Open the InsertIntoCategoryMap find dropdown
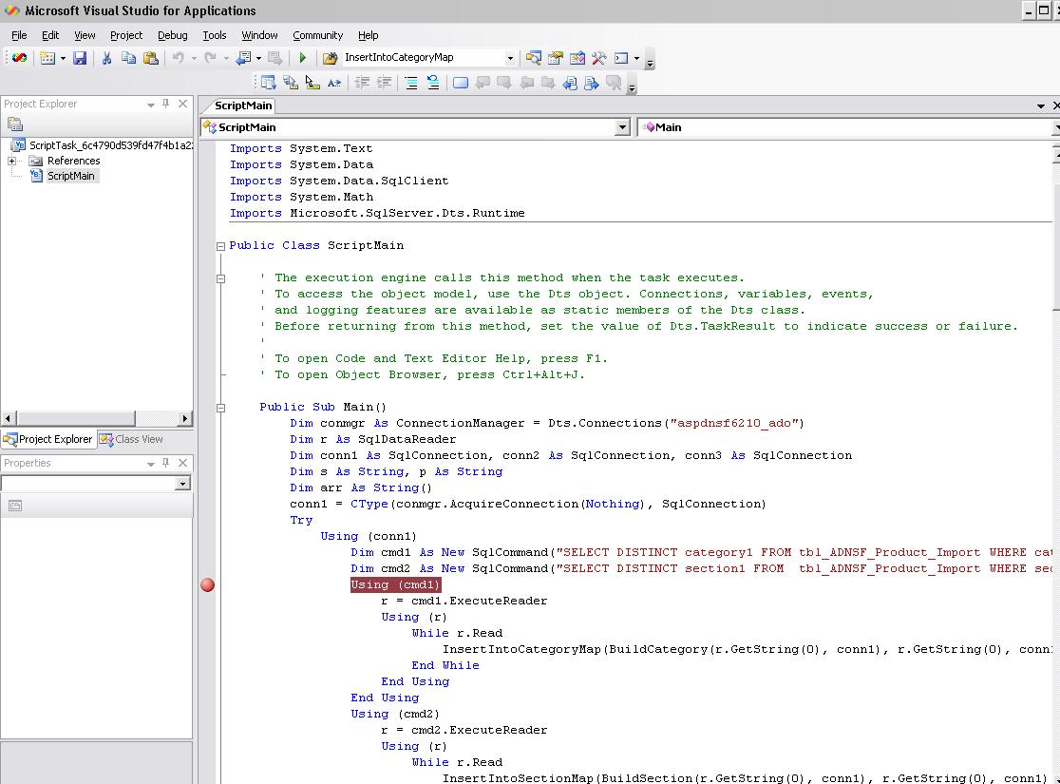1060x784 pixels. pos(509,58)
